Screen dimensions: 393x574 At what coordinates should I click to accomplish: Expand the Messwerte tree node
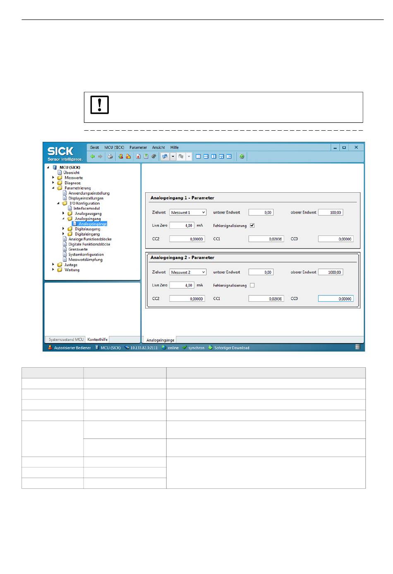point(53,178)
